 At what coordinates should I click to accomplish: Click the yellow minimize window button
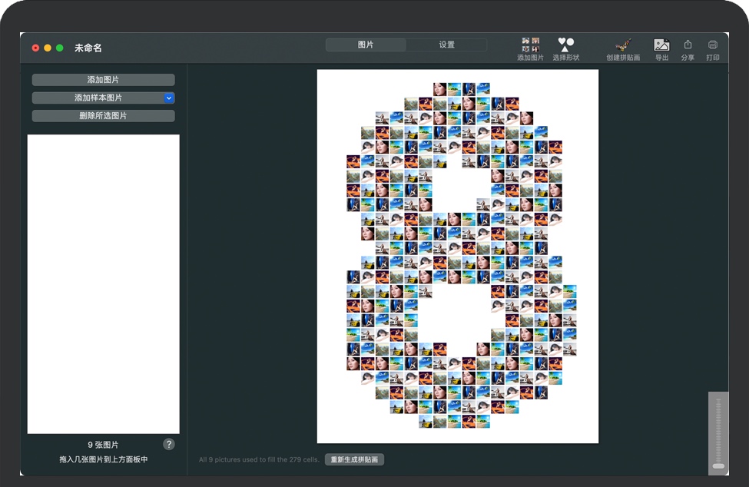[x=48, y=48]
